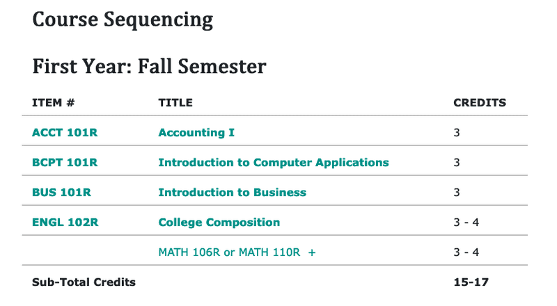The image size is (557, 306).
Task: Click the 15-17 sub-total credits value
Action: point(471,282)
